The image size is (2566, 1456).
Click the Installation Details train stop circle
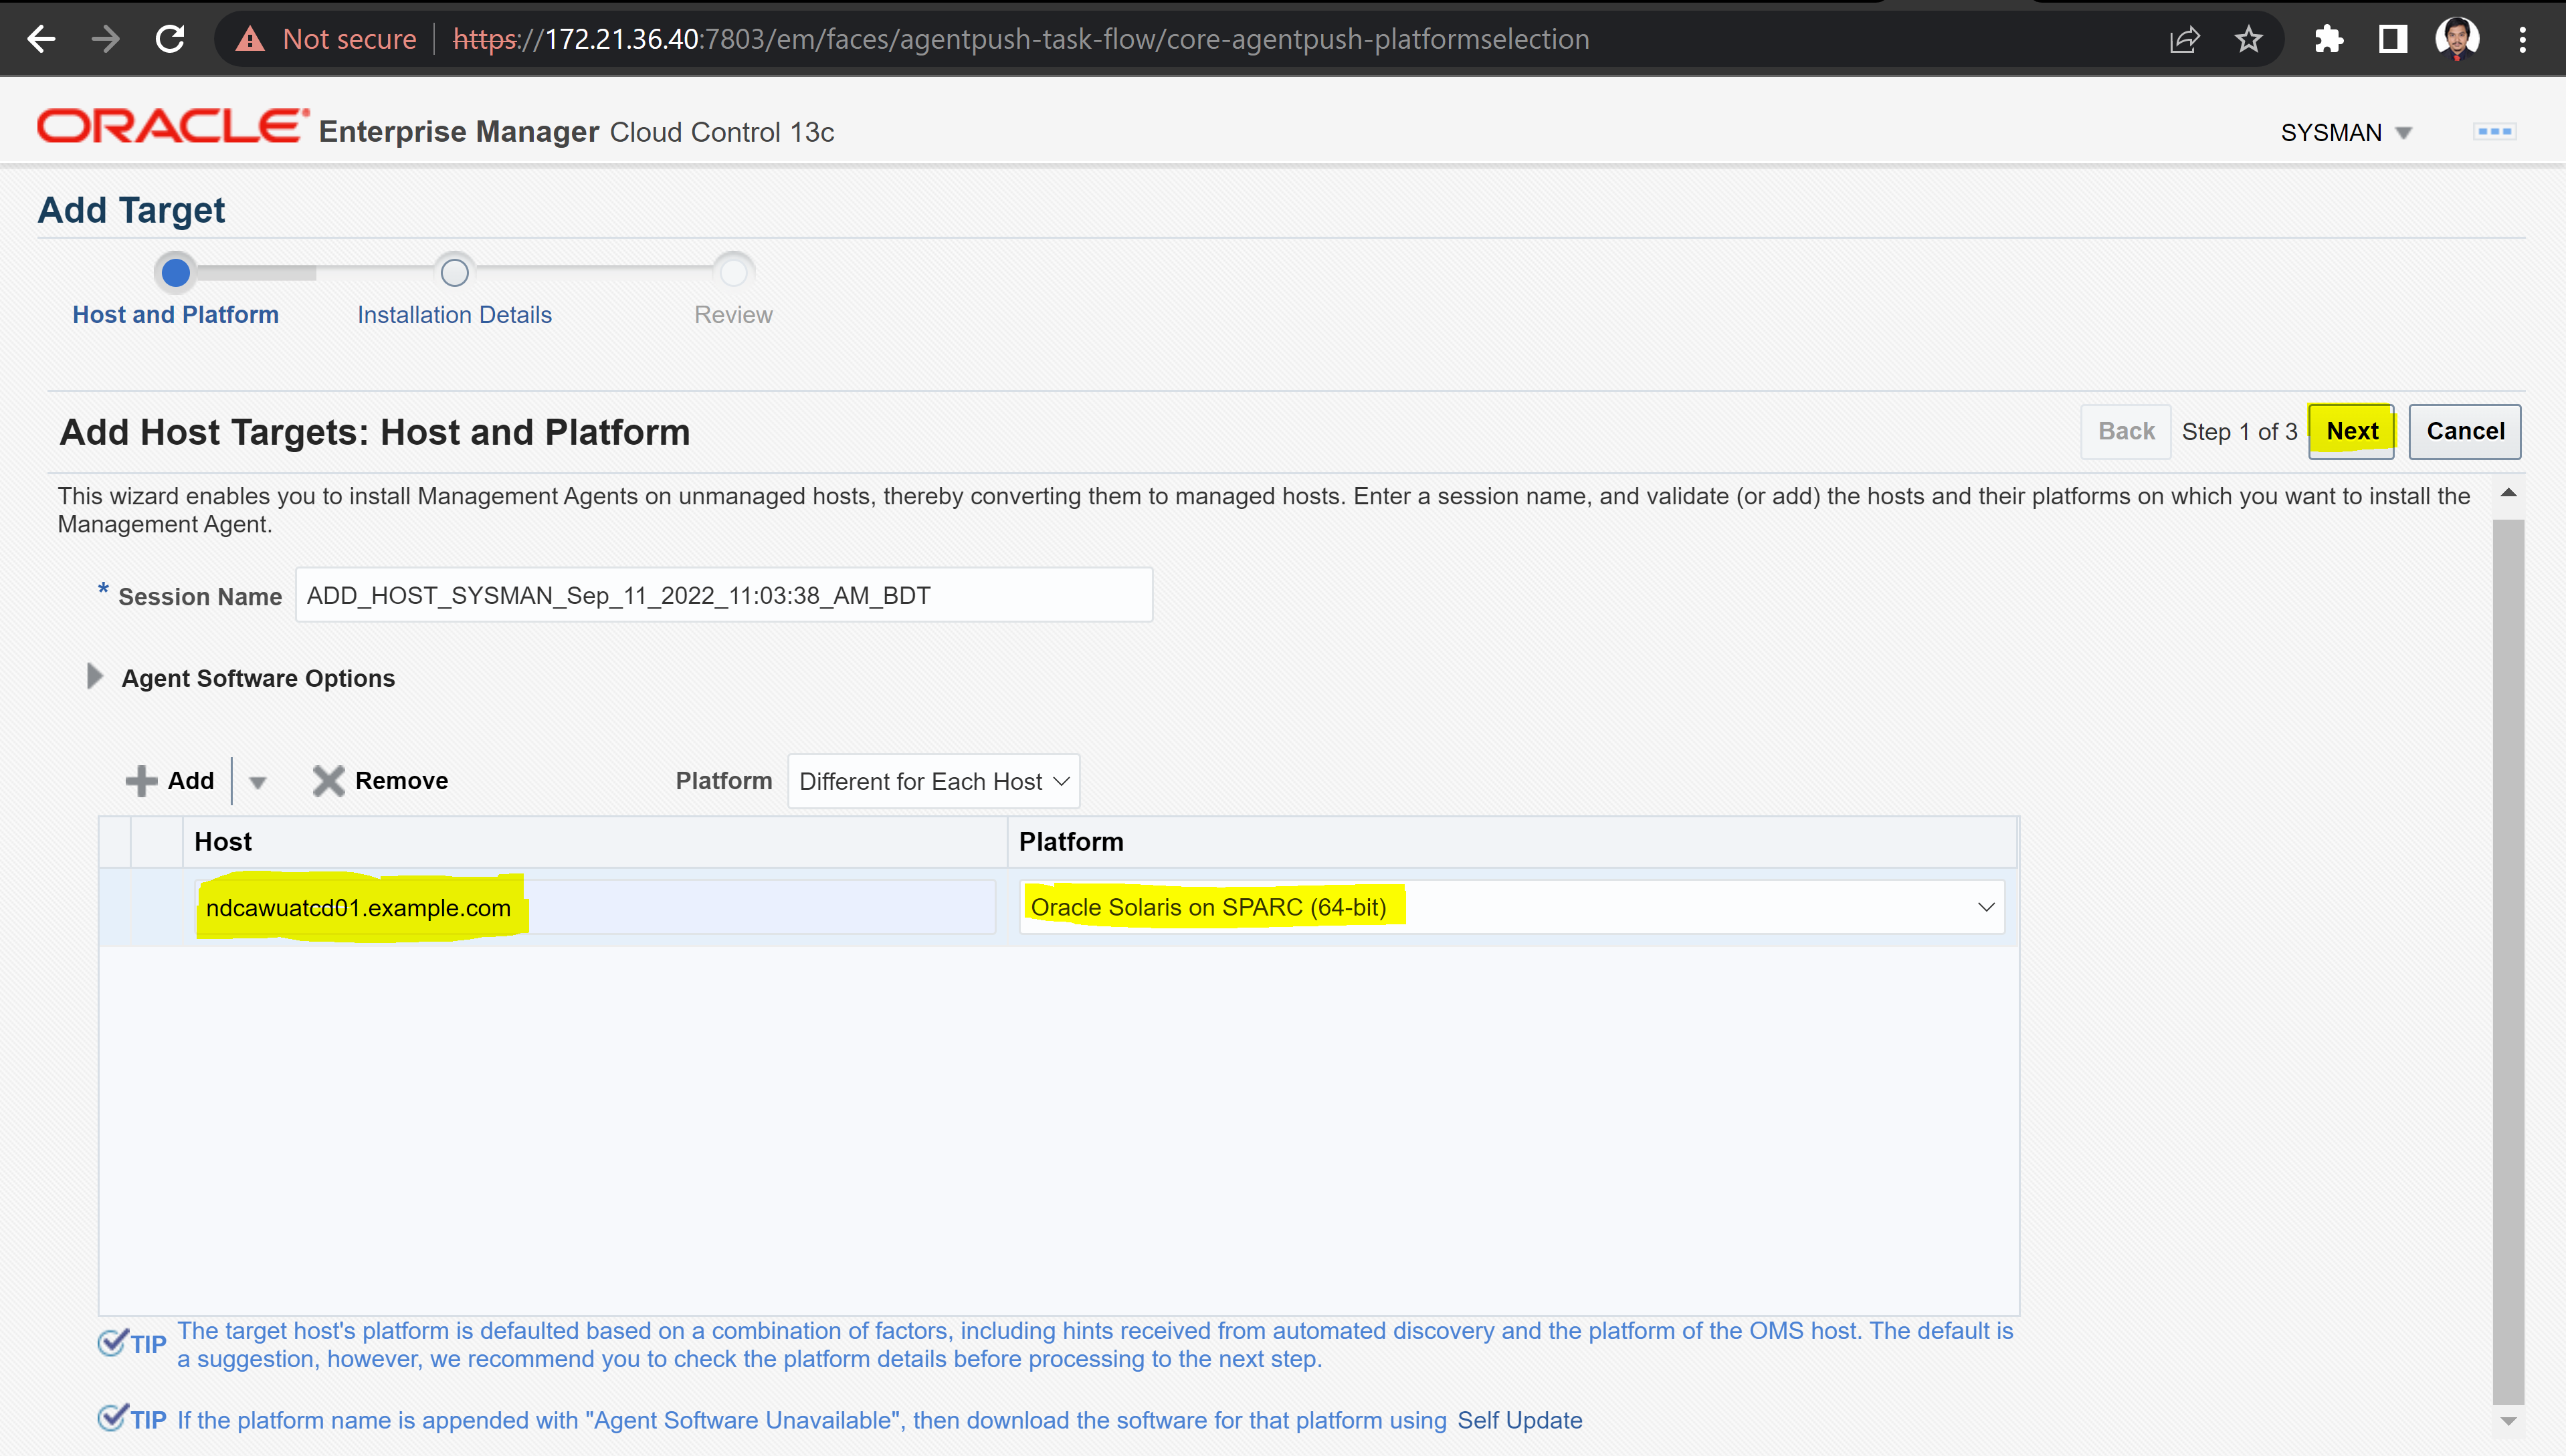(454, 272)
